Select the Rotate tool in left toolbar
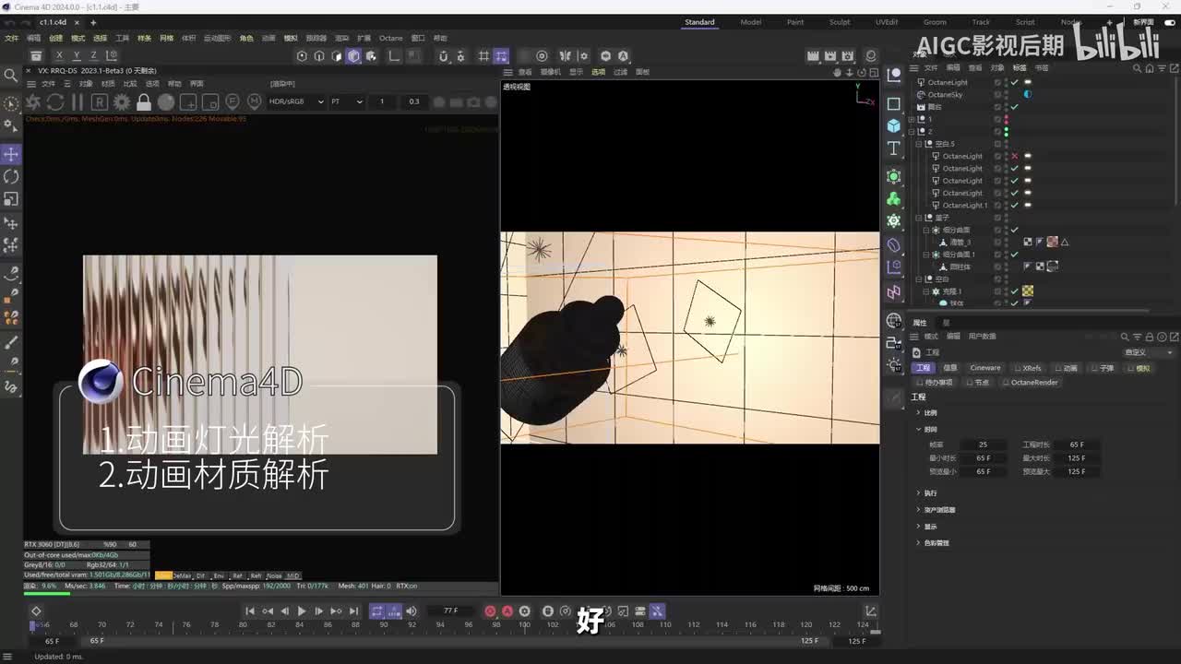This screenshot has height=664, width=1181. 11,176
